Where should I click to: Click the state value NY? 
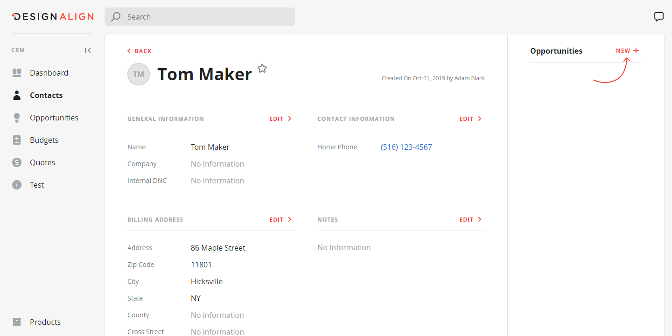click(x=196, y=298)
